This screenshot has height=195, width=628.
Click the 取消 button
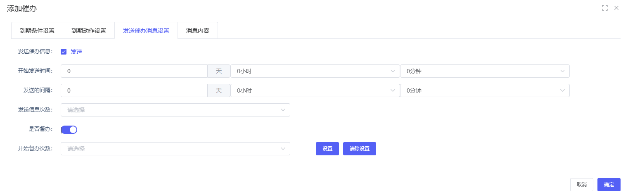582,185
